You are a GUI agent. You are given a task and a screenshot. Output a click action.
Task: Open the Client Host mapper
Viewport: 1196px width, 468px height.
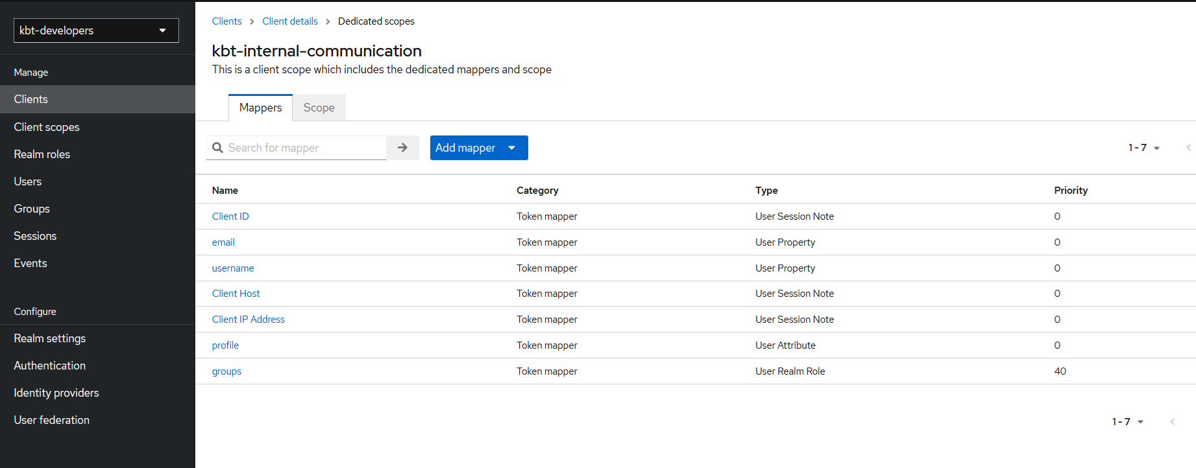click(236, 294)
